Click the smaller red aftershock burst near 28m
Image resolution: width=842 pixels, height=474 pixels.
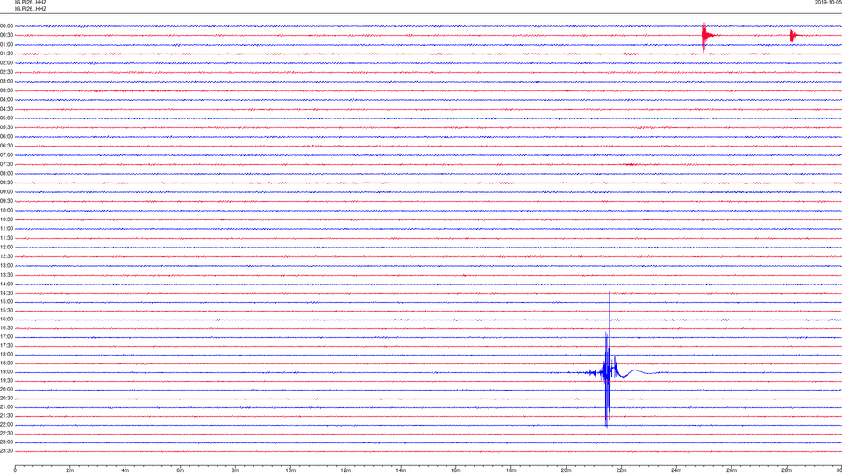click(794, 36)
